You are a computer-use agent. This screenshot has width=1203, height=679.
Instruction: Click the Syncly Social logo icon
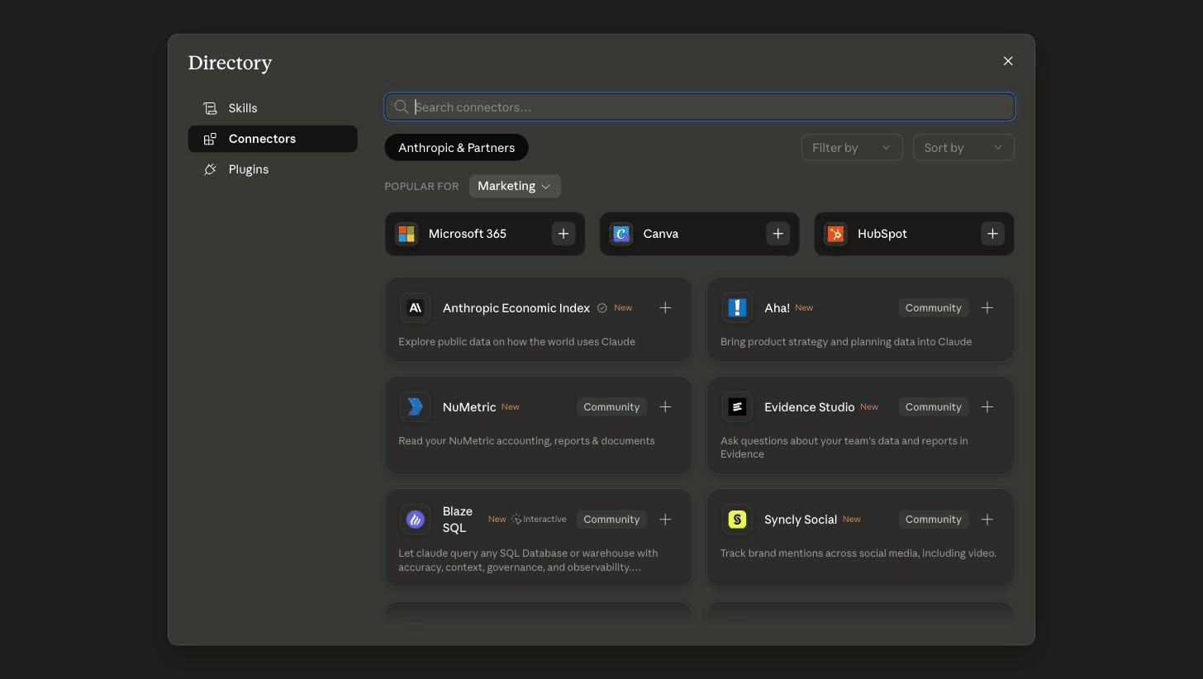click(737, 520)
